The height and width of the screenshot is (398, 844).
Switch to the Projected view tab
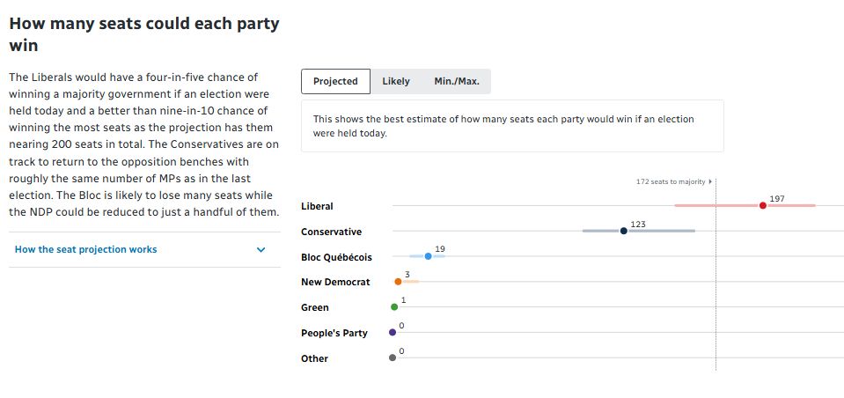(x=335, y=81)
